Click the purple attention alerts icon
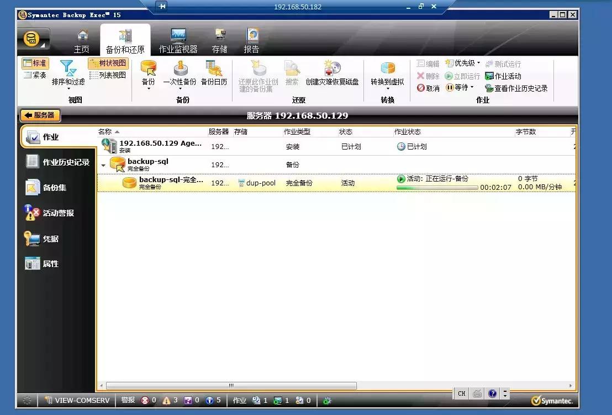The width and height of the screenshot is (612, 415). (x=188, y=400)
